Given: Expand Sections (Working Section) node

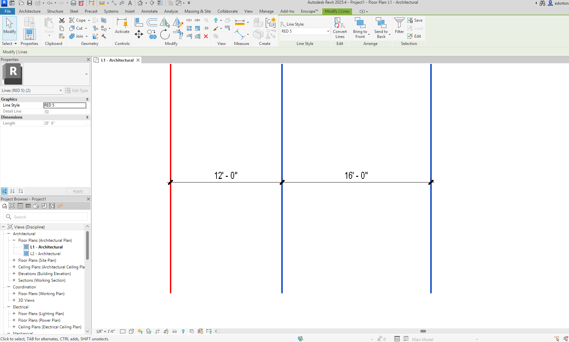Looking at the screenshot, I should click(14, 280).
